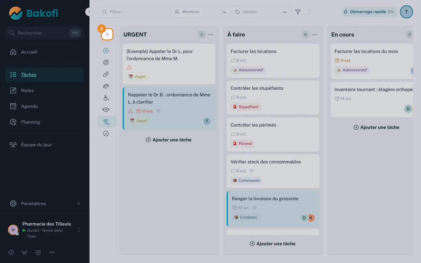The height and width of the screenshot is (263, 421).
Task: Open the Ranger la livraison du grossiste card
Action: point(273,209)
